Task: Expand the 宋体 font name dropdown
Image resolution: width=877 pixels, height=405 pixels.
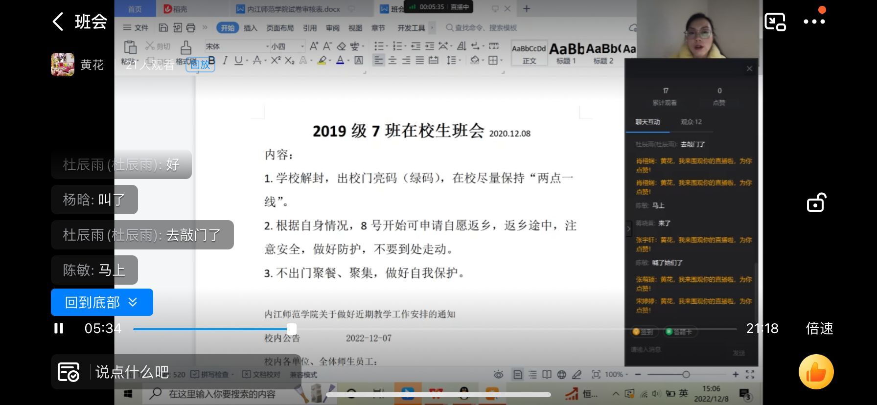Action: click(267, 46)
